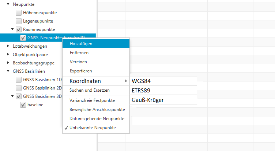Uncheck the Raumneupunkte checkbox
The width and height of the screenshot is (275, 151).
pos(19,29)
